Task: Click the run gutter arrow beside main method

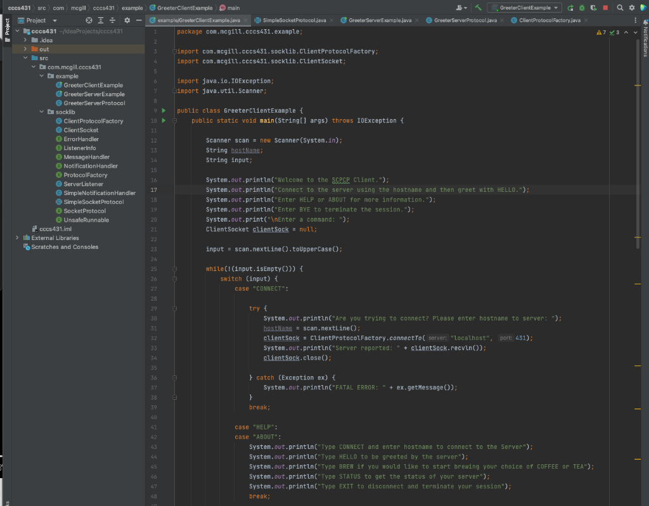Action: tap(164, 120)
